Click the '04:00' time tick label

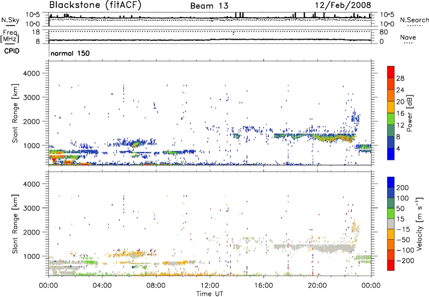coord(102,286)
